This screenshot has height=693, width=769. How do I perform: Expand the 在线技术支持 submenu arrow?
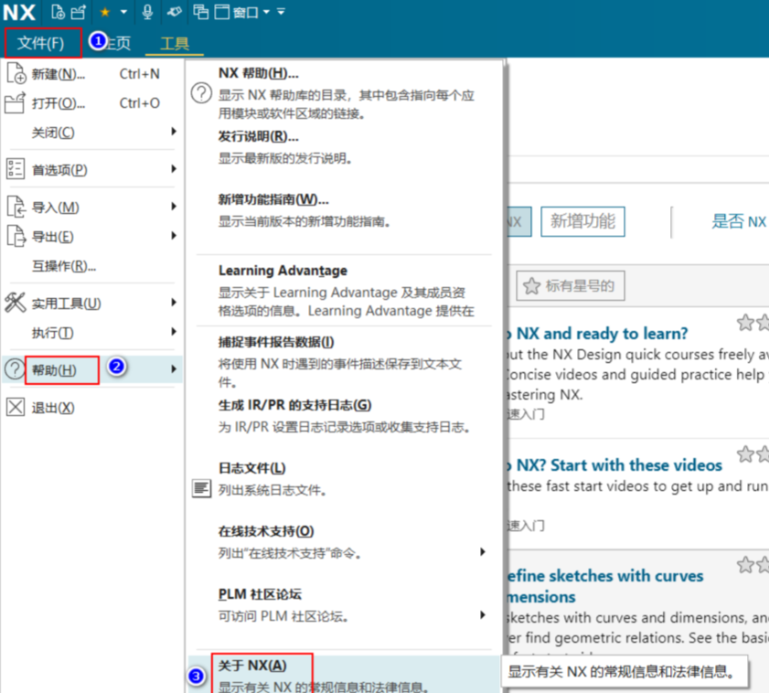pyautogui.click(x=482, y=552)
